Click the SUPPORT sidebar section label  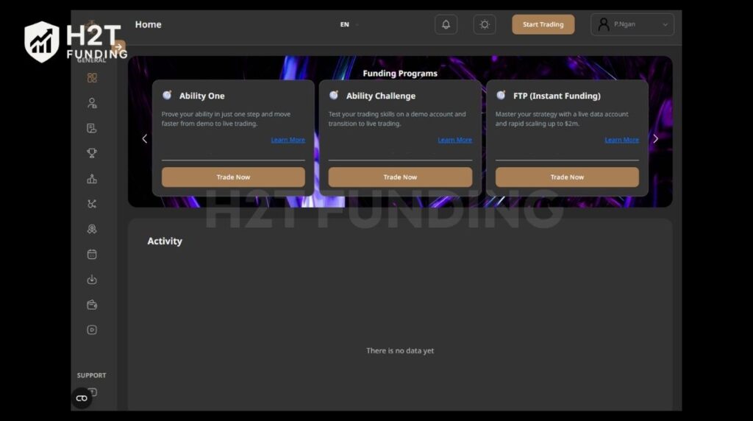(x=91, y=375)
